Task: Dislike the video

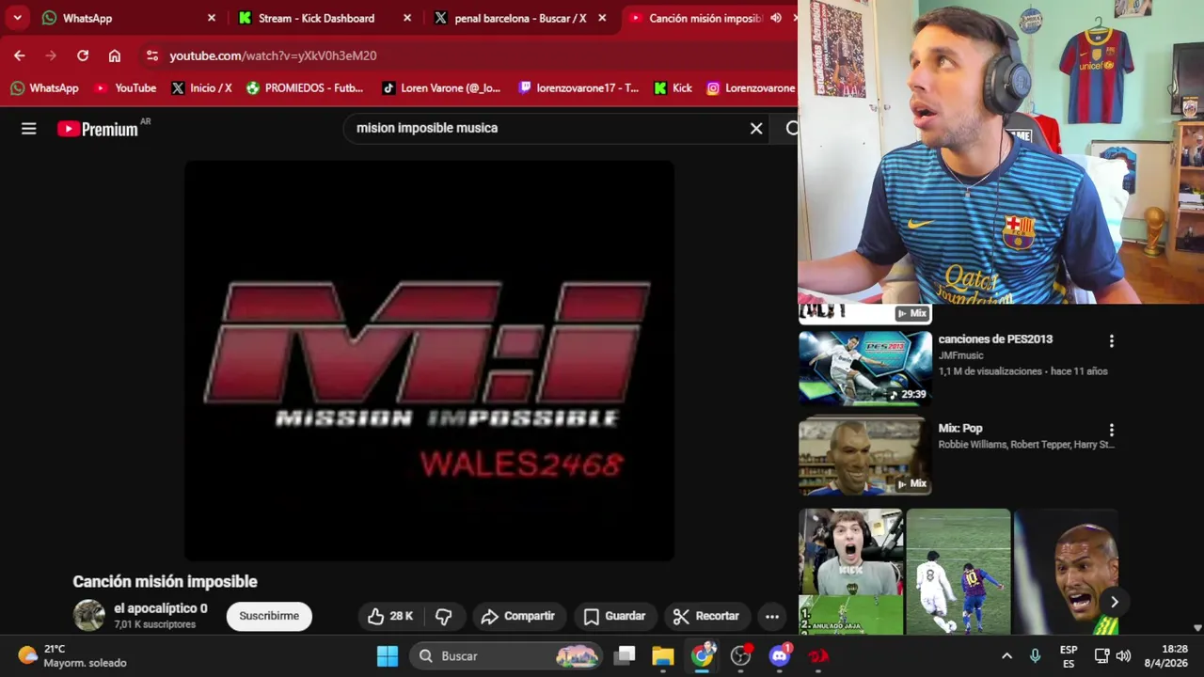Action: click(444, 616)
